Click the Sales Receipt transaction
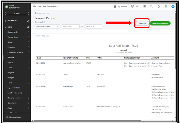Screen dimensions: 180x123 [x=68, y=86]
